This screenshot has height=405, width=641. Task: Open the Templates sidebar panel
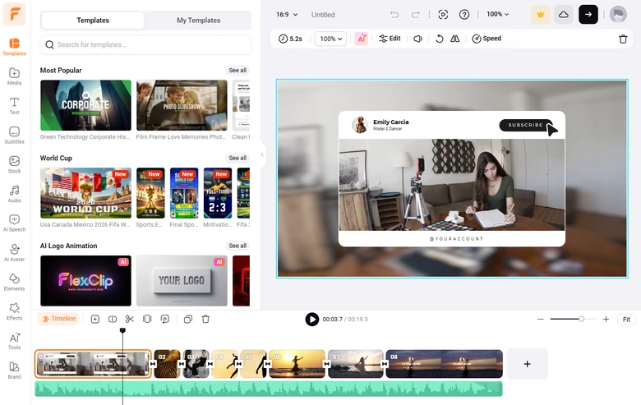[x=14, y=47]
